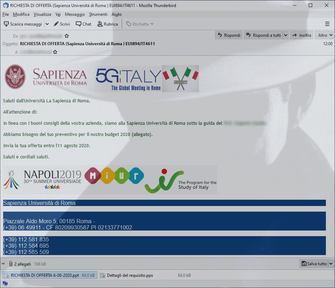This screenshot has width=335, height=288.
Task: Click the message time 12:00
Action: (328, 44)
